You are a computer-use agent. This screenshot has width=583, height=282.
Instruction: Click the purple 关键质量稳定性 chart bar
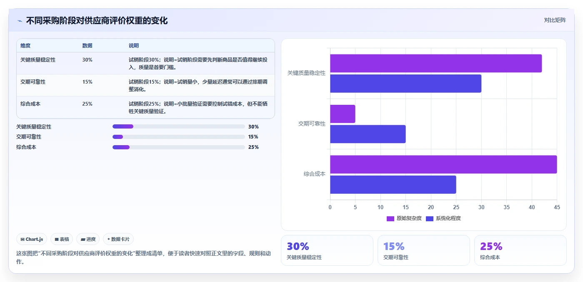tap(436, 63)
